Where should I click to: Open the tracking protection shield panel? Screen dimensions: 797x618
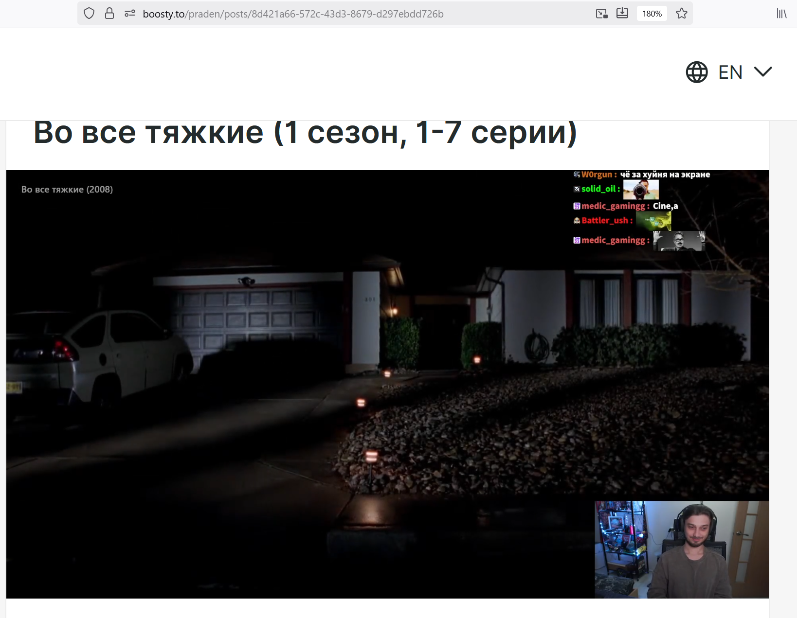89,14
